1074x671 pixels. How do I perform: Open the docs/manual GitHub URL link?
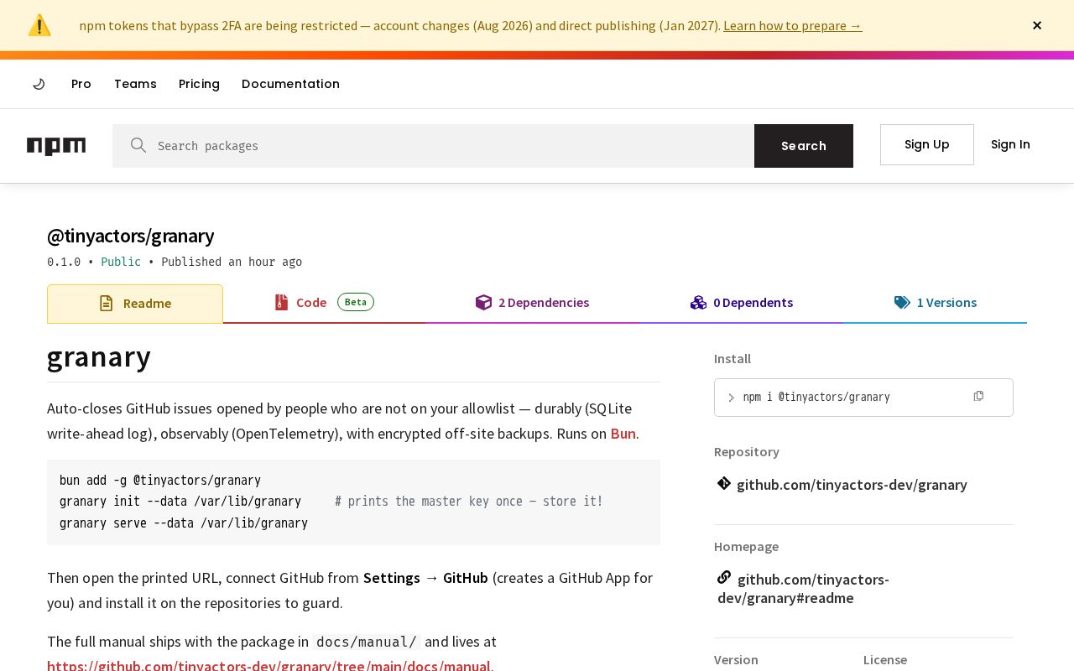pyautogui.click(x=268, y=665)
